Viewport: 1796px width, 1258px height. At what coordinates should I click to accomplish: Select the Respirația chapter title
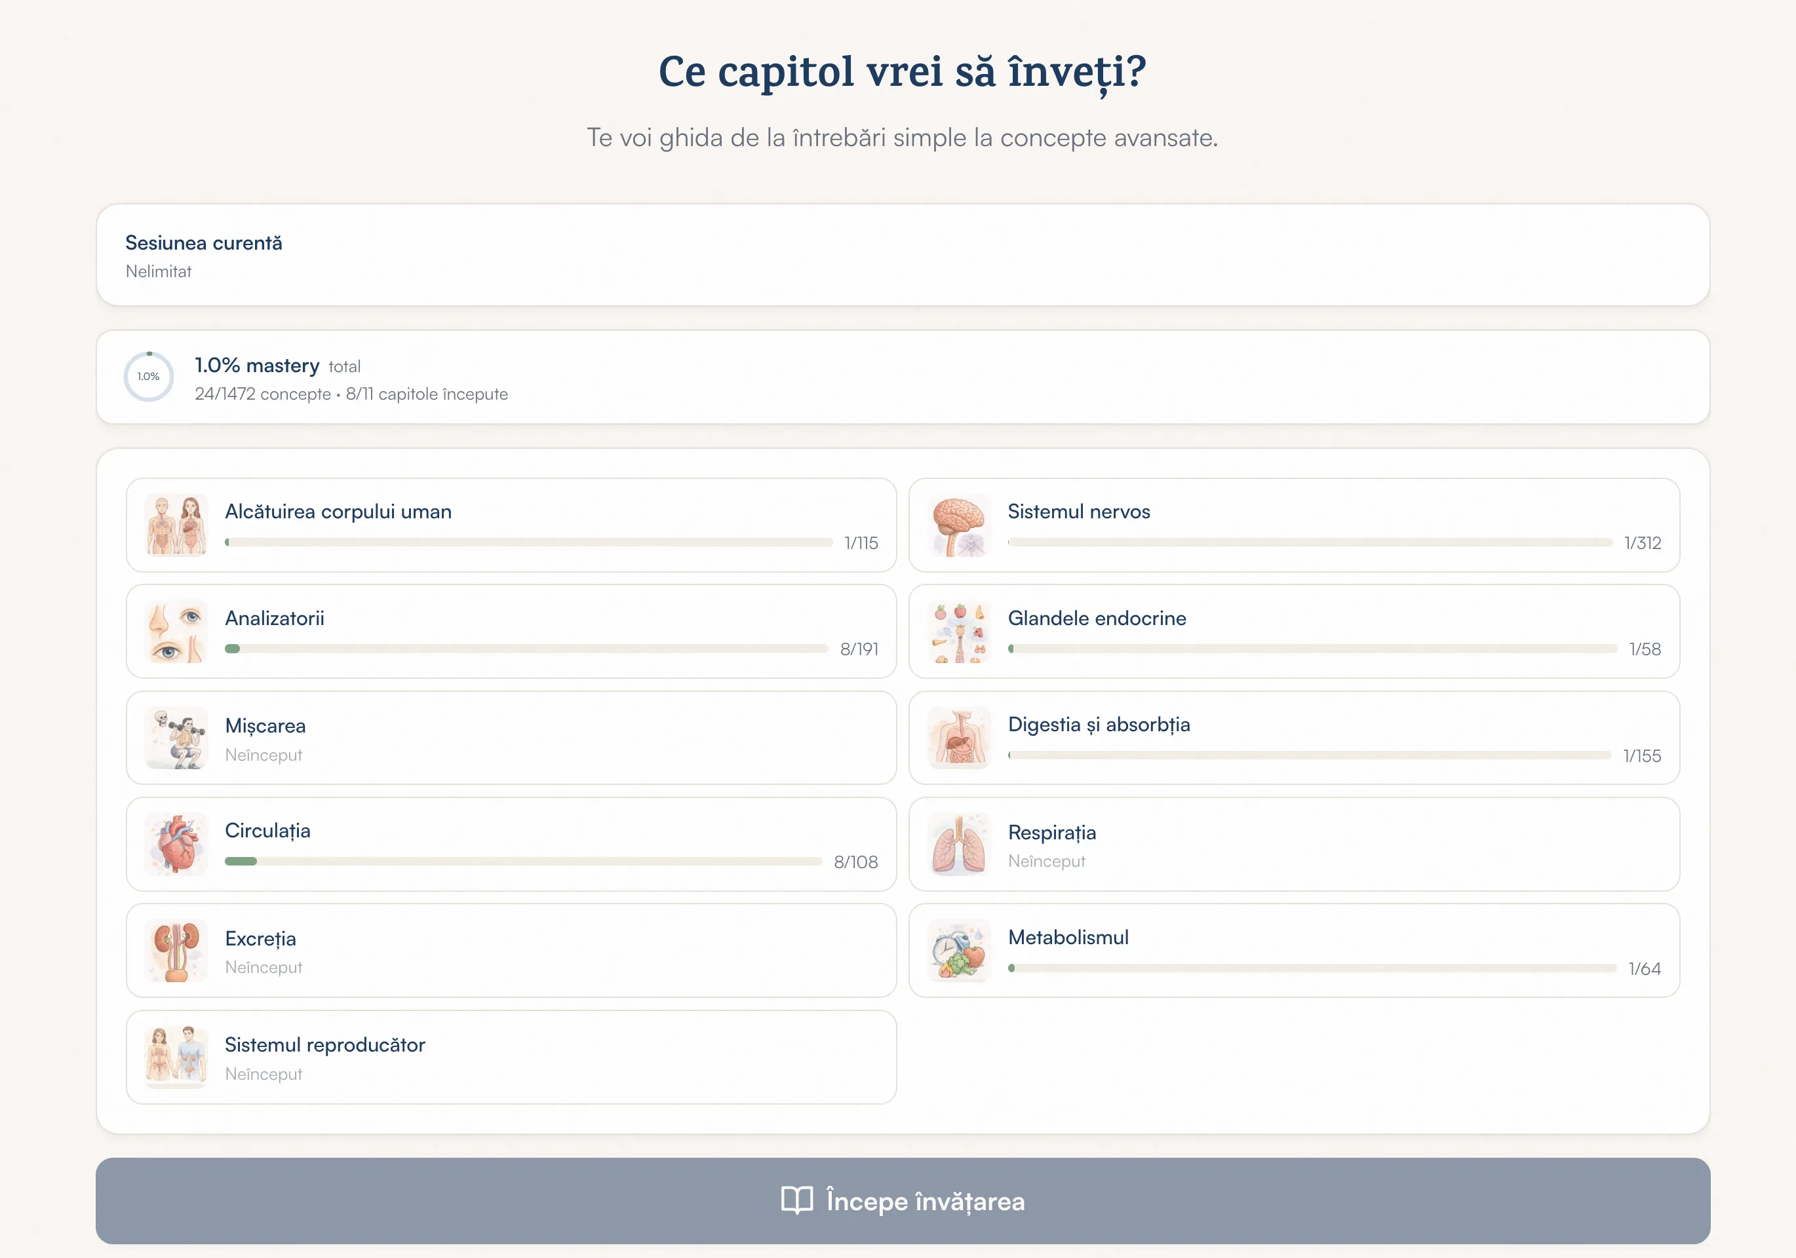pos(1051,833)
